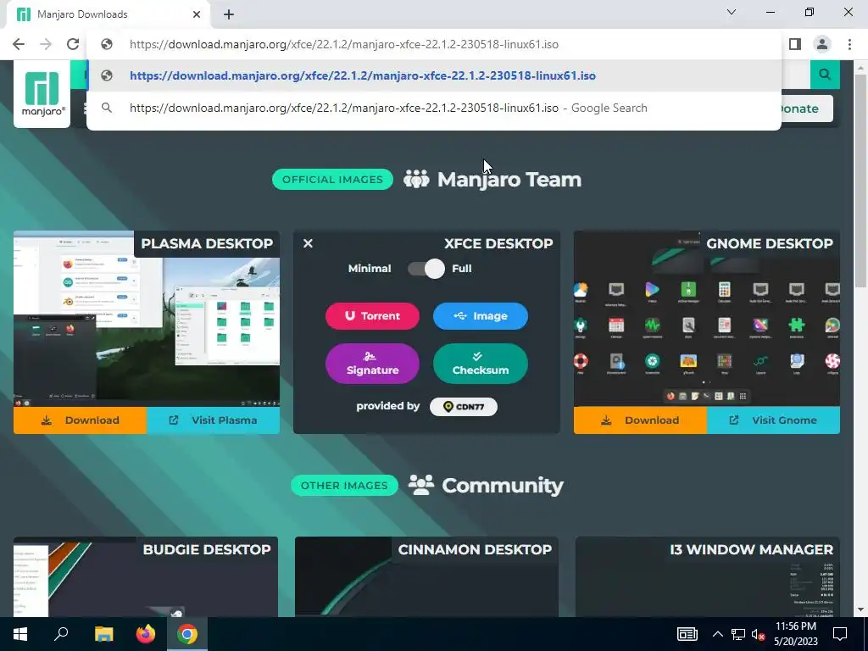Select the Google Search suggestion for the URL
The height and width of the screenshot is (651, 868).
[x=434, y=108]
